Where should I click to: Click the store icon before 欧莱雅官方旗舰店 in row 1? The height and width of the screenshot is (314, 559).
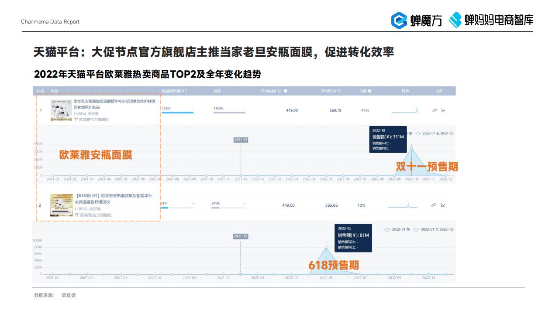pos(76,119)
